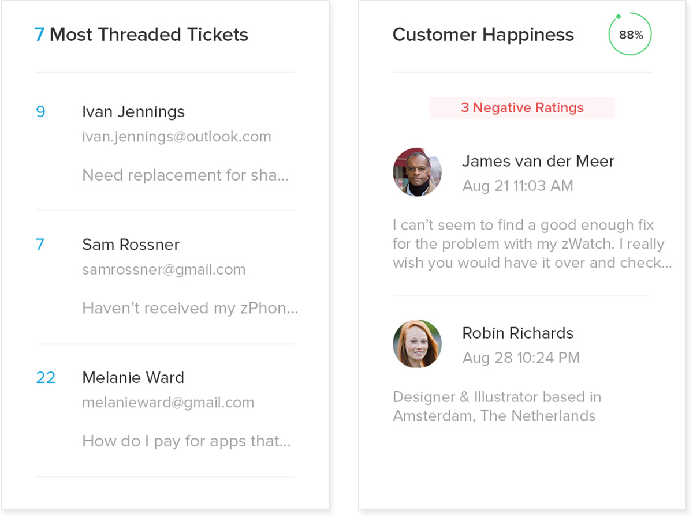Click the thread count 9 for Ivan Jennings
The height and width of the screenshot is (518, 693).
click(40, 112)
